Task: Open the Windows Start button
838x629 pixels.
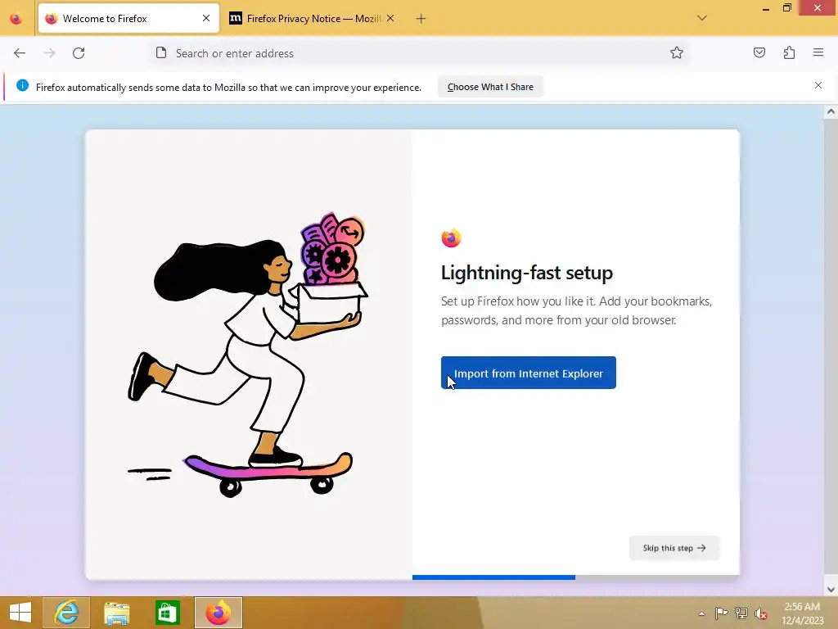Action: tap(20, 613)
